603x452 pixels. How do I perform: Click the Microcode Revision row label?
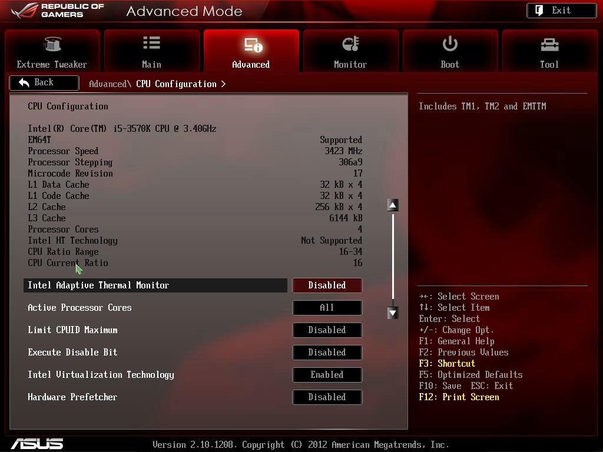pyautogui.click(x=71, y=174)
